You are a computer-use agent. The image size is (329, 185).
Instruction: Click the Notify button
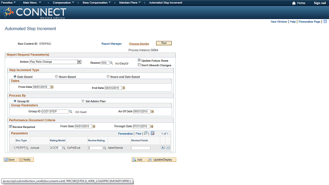(x=26, y=160)
